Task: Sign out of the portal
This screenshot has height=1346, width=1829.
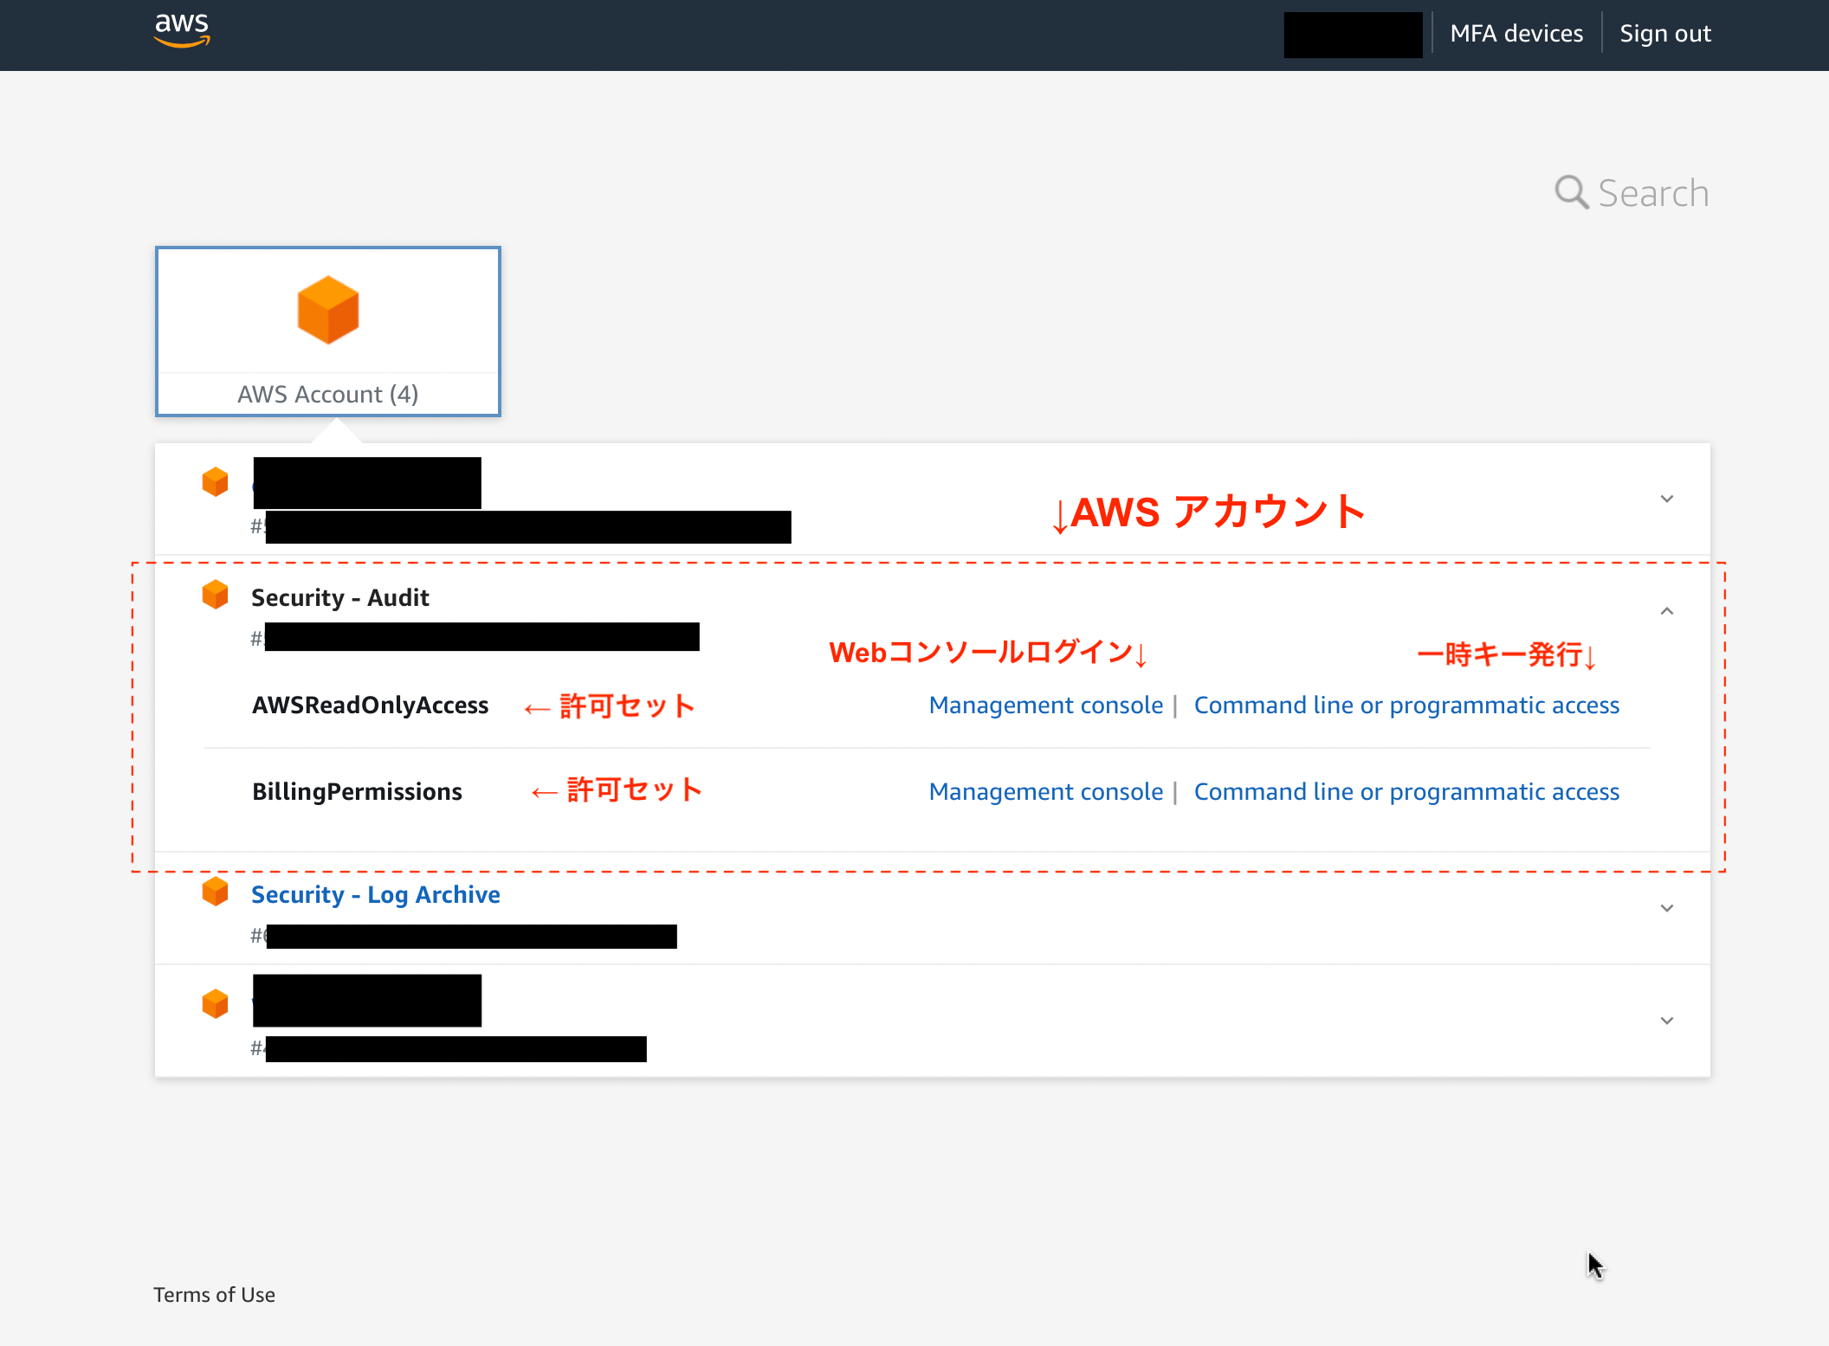Action: click(x=1665, y=34)
